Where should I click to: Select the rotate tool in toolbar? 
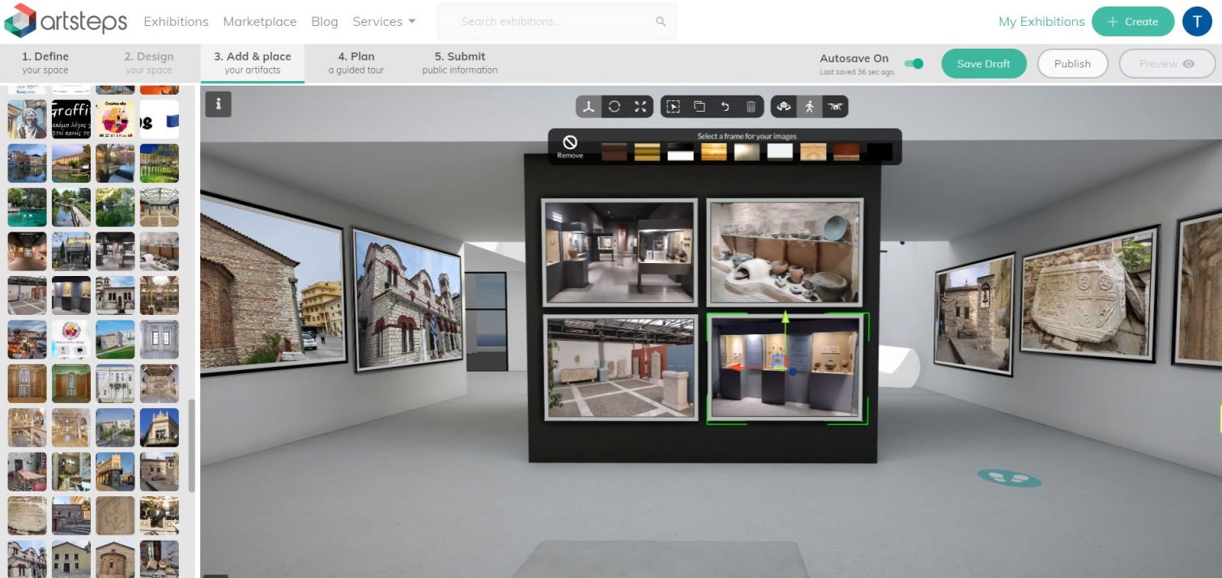tap(615, 107)
